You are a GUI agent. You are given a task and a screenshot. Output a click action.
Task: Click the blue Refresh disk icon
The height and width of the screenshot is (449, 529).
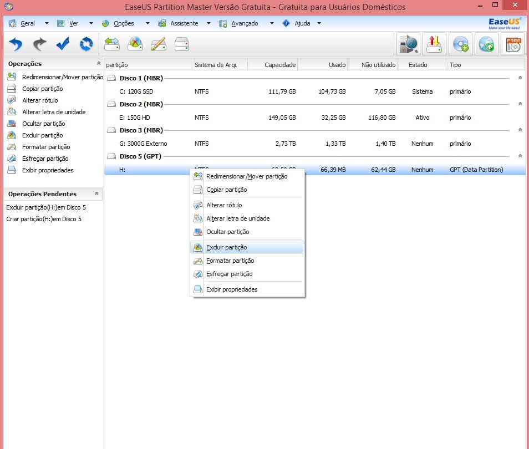pyautogui.click(x=87, y=44)
